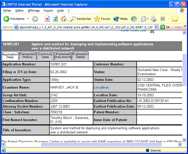Click the blue Location: link

pos(101,87)
